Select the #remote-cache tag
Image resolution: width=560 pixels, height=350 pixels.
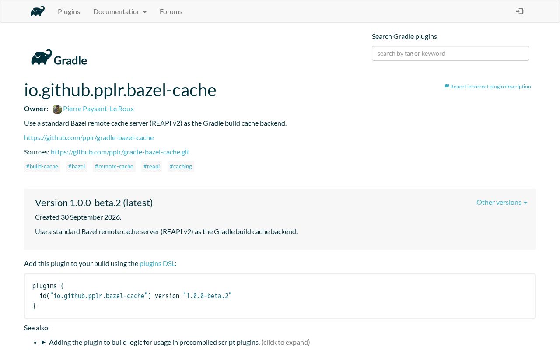tap(114, 166)
